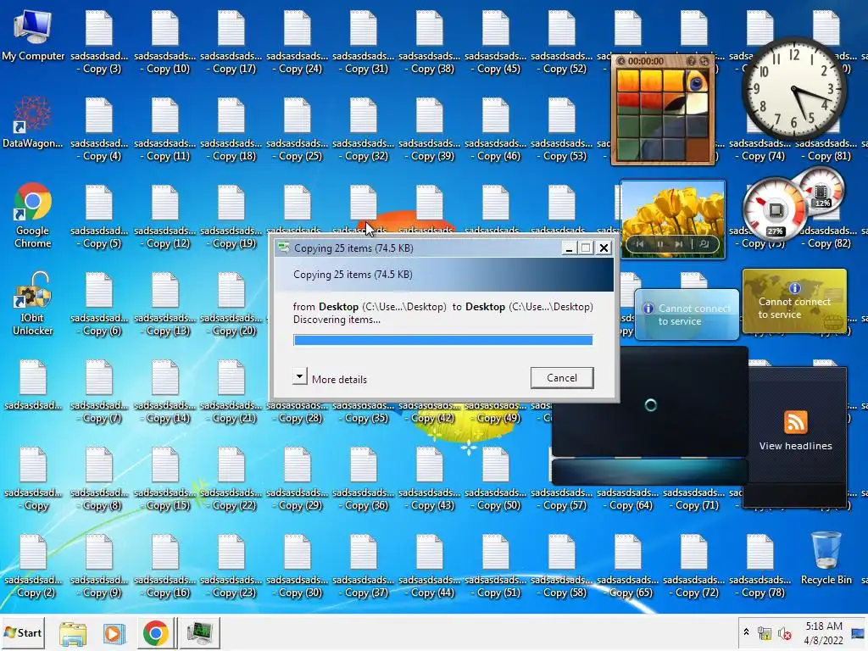Viewport: 868px width, 651px height.
Task: Select file labeled Copy (21)
Action: (x=231, y=392)
